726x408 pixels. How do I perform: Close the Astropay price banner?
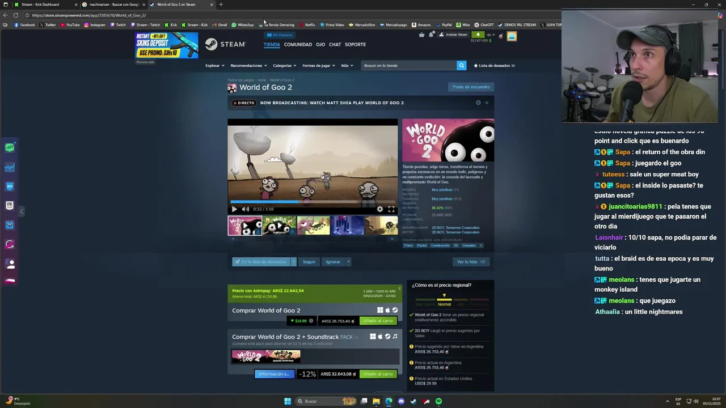coord(399,288)
